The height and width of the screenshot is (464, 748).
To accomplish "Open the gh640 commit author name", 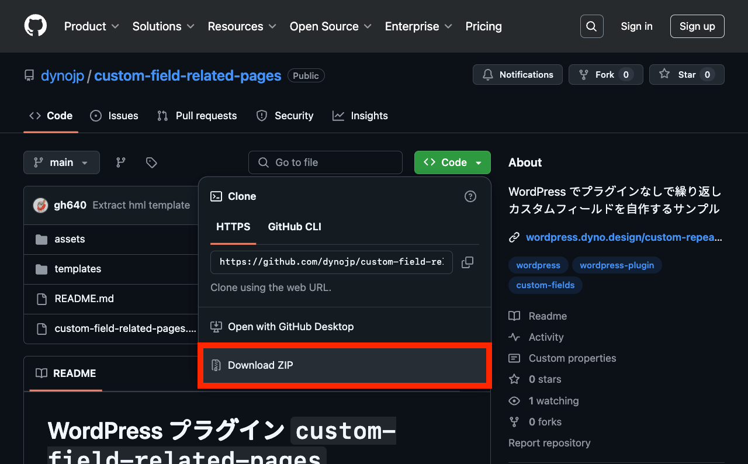I will (70, 205).
